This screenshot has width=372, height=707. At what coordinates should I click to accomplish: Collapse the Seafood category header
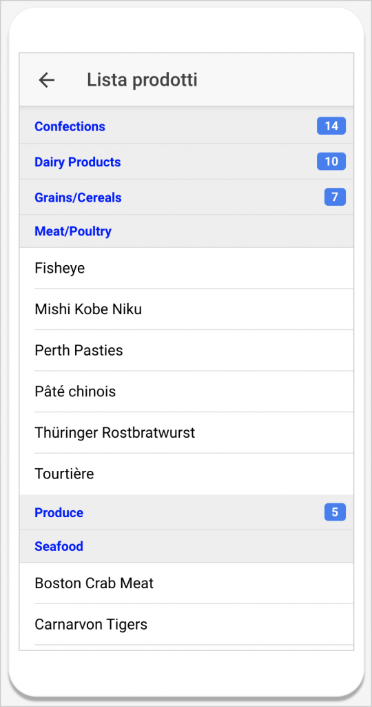pos(186,546)
